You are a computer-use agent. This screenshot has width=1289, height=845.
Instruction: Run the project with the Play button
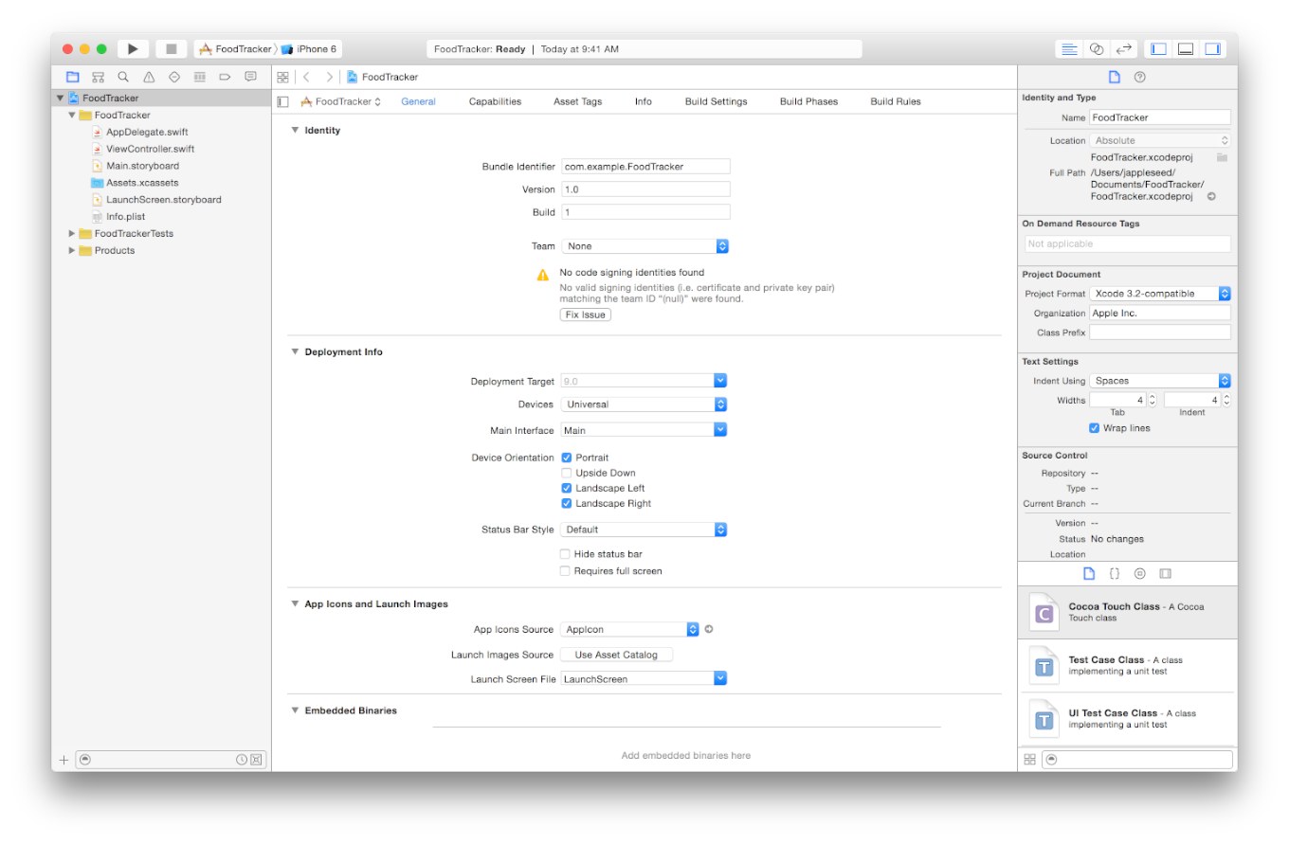133,49
